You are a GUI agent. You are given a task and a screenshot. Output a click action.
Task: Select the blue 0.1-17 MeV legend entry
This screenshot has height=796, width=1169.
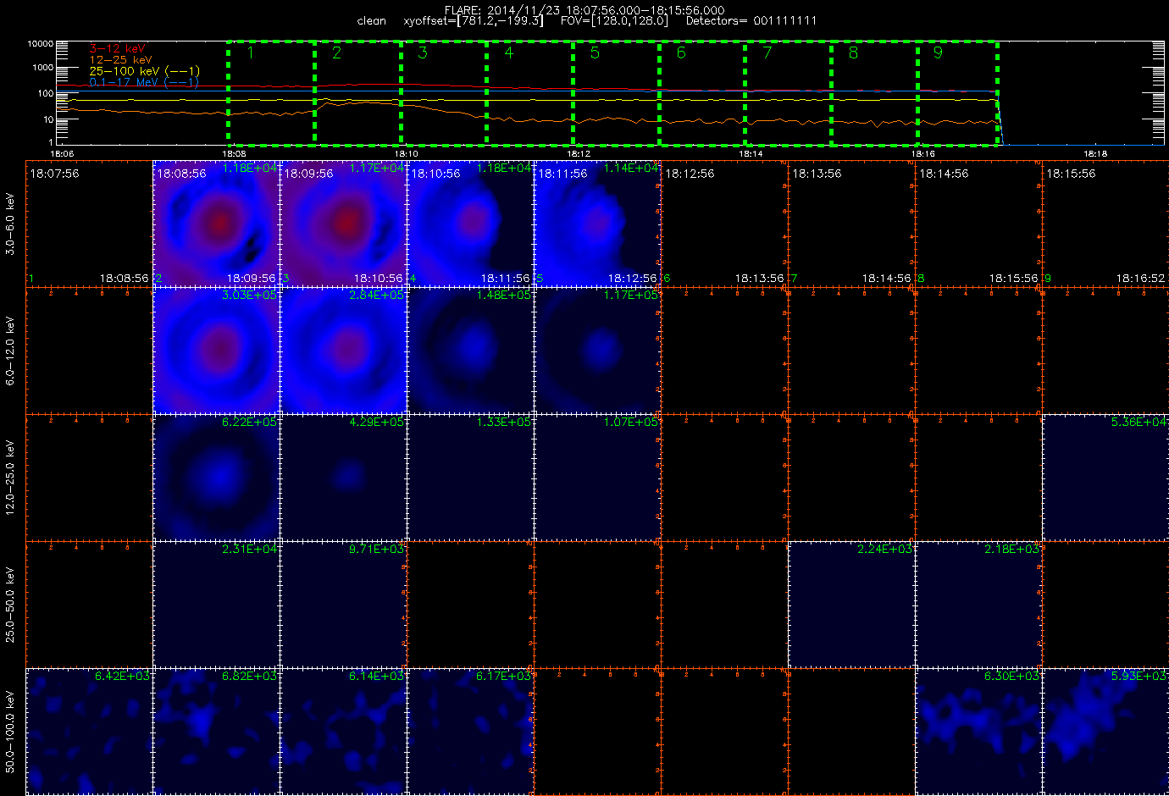coord(144,82)
